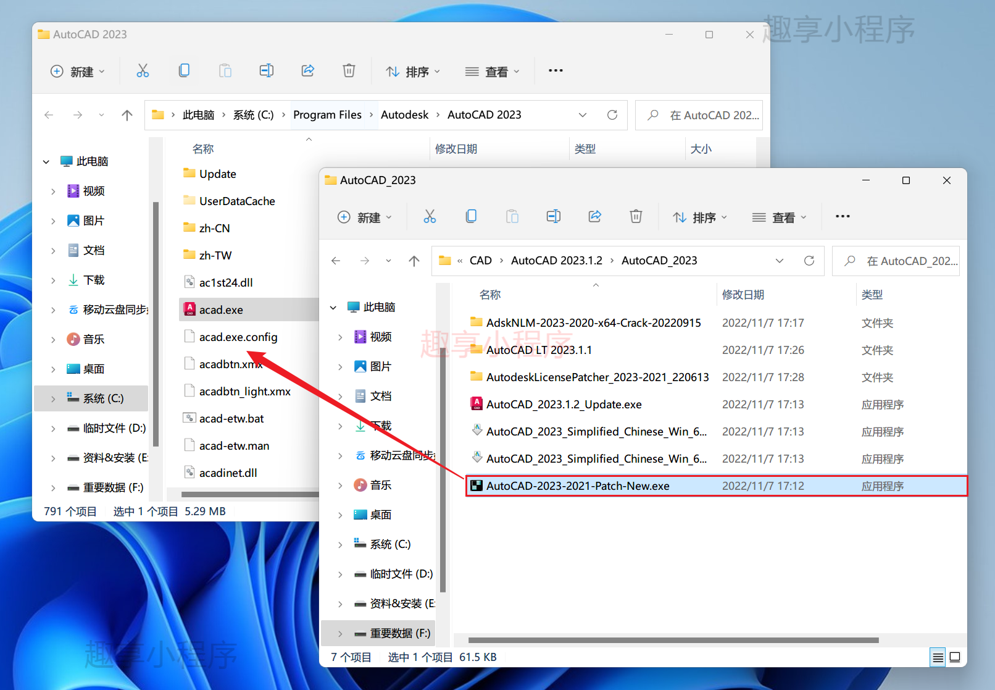The image size is (995, 690).
Task: Click Cut icon in AutoCAD_2023 front window
Action: 430,217
